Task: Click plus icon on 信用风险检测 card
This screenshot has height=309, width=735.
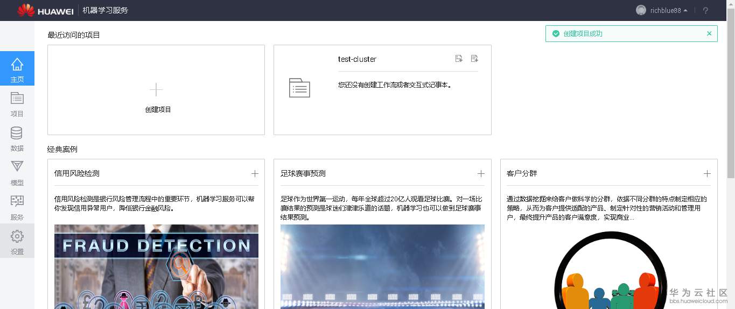Action: pos(255,173)
